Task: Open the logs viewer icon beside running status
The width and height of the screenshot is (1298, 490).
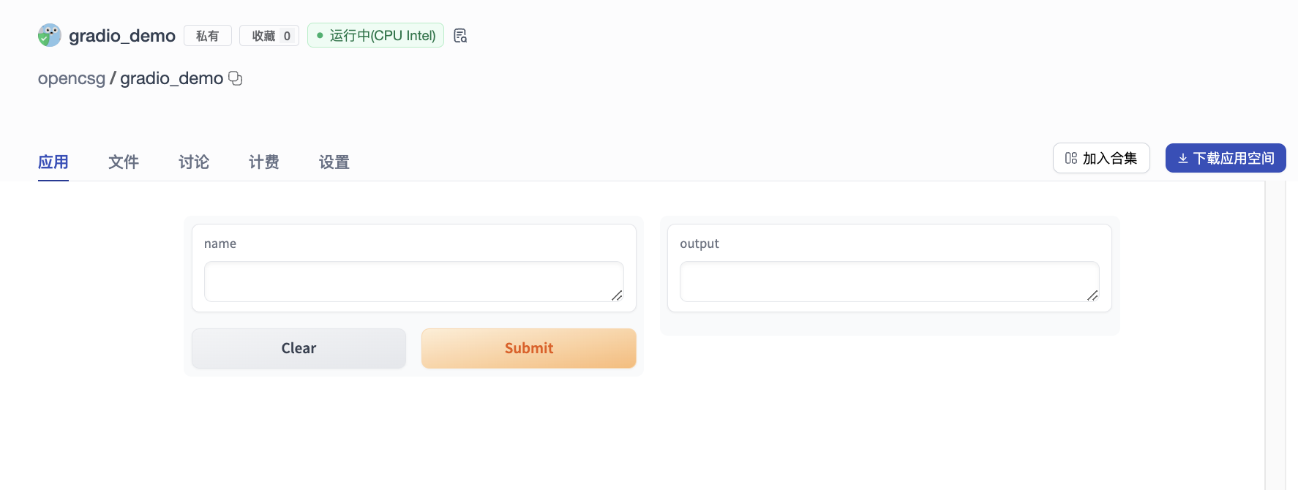Action: coord(460,36)
